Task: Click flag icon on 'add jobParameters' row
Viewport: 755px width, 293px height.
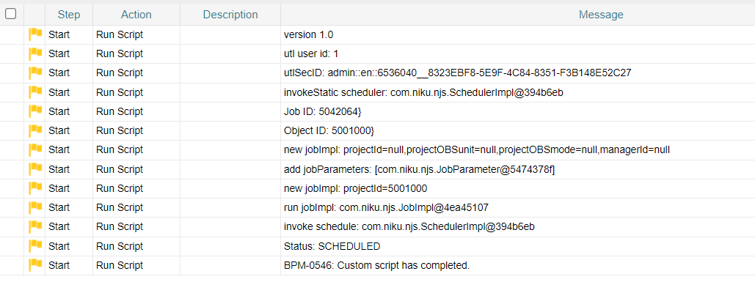Action: click(35, 169)
